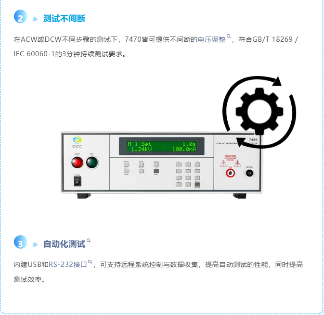Open the RS-232接口 link
This screenshot has width=324, height=315.
pyautogui.click(x=68, y=265)
